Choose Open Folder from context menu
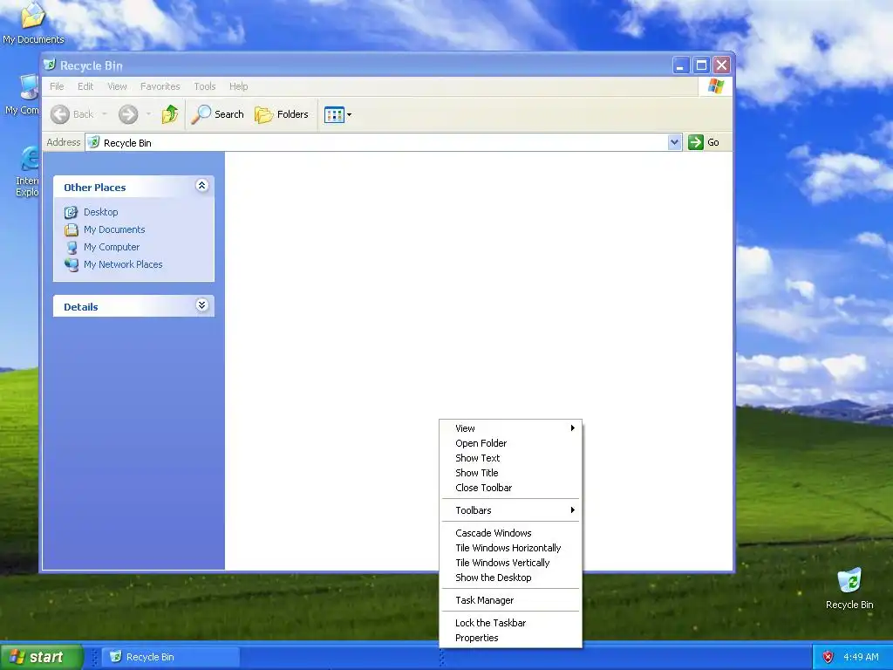The height and width of the screenshot is (670, 893). pyautogui.click(x=511, y=443)
